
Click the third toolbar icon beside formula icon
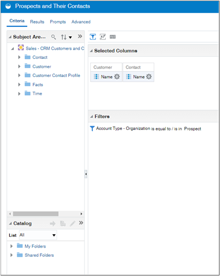(x=113, y=37)
